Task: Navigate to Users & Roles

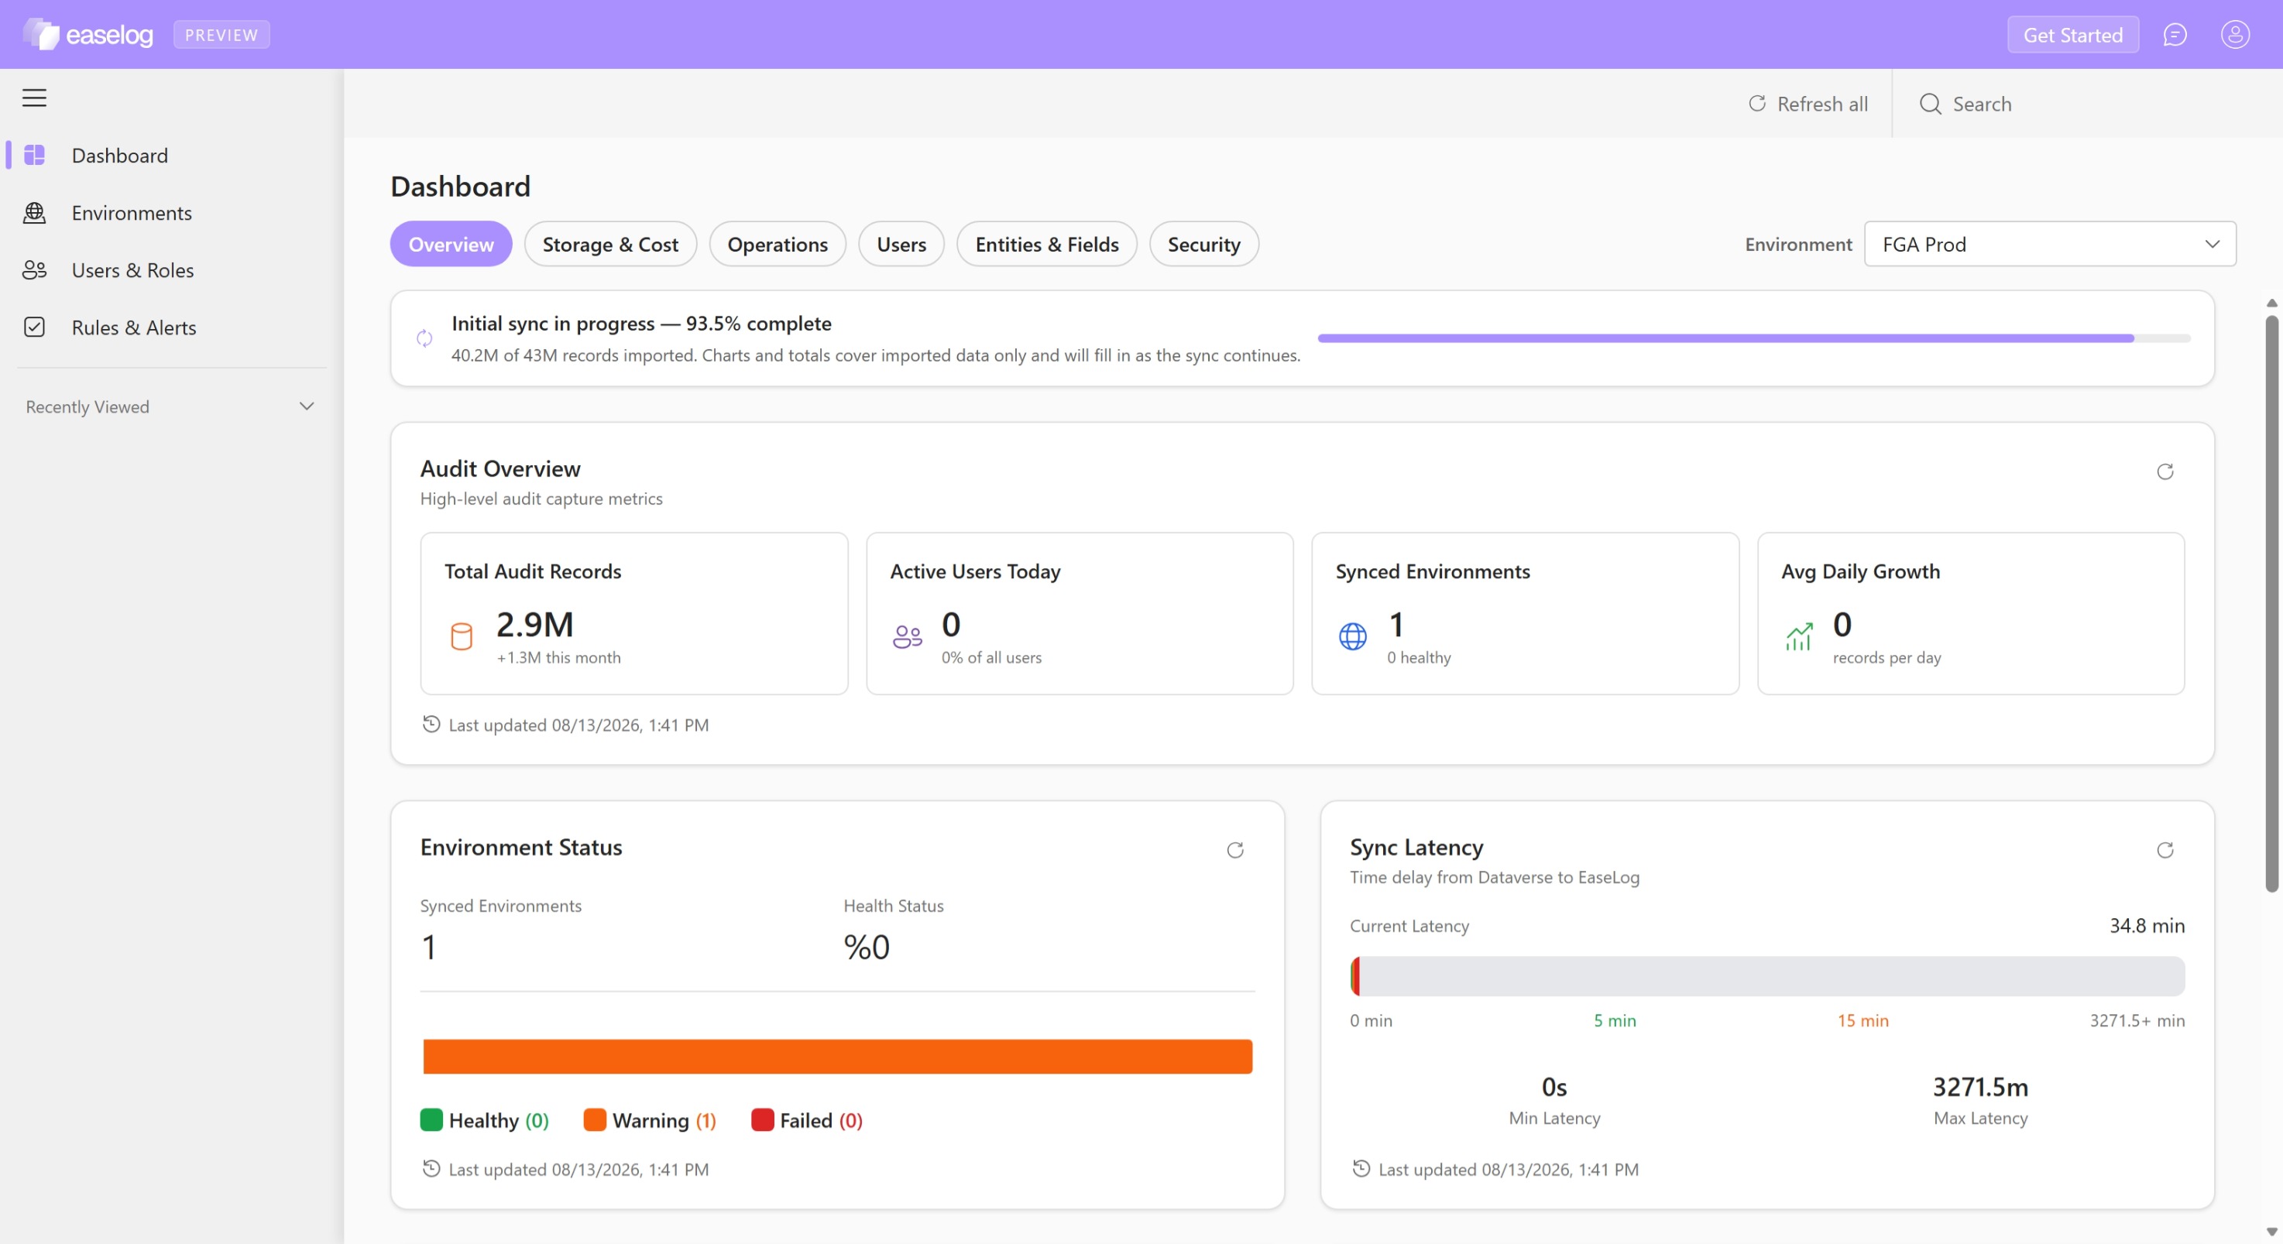Action: click(x=133, y=270)
